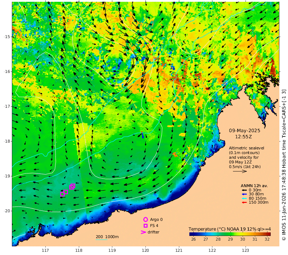The height and width of the screenshot is (255, 288).
Task: Click the 0.5m/s velocity scale arrow
Action: pos(240,171)
